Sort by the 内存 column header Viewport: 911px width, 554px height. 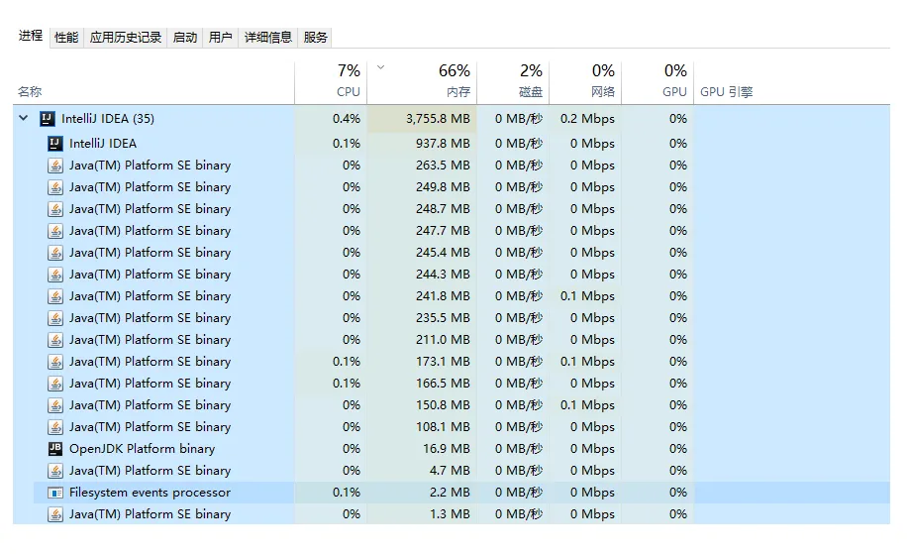(x=422, y=82)
